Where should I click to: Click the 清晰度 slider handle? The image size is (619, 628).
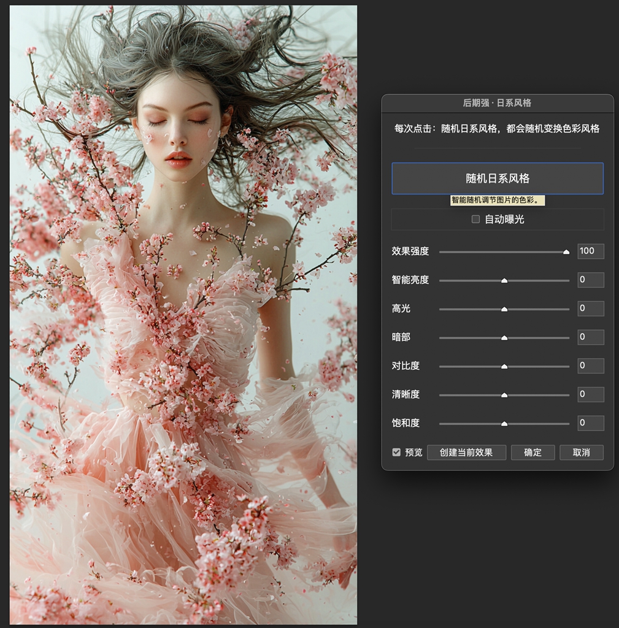coord(504,395)
